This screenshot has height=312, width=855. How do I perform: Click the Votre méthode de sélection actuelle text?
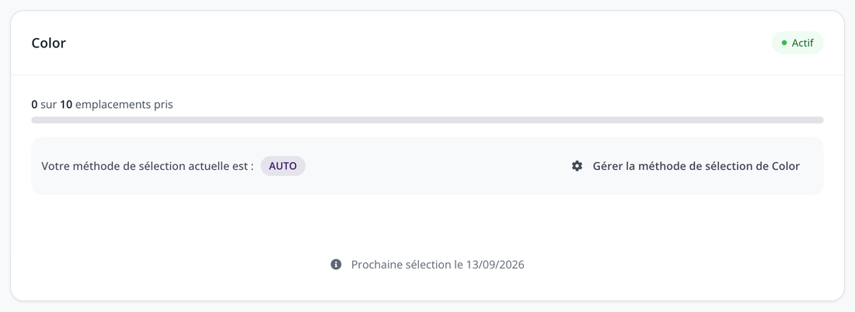(x=147, y=166)
